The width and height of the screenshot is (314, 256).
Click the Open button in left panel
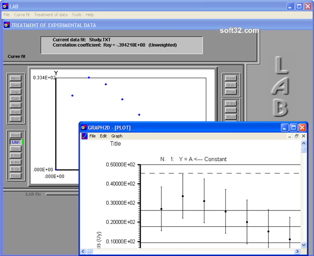tap(15, 85)
